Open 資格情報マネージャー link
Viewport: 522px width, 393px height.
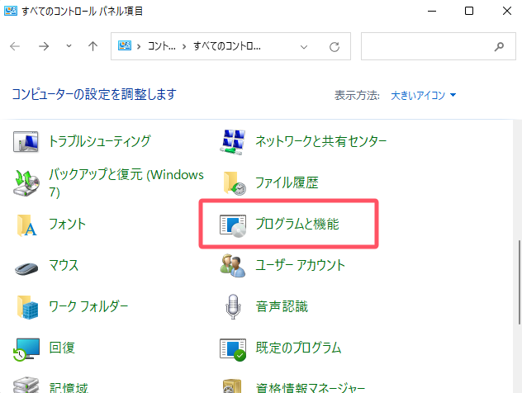311,388
